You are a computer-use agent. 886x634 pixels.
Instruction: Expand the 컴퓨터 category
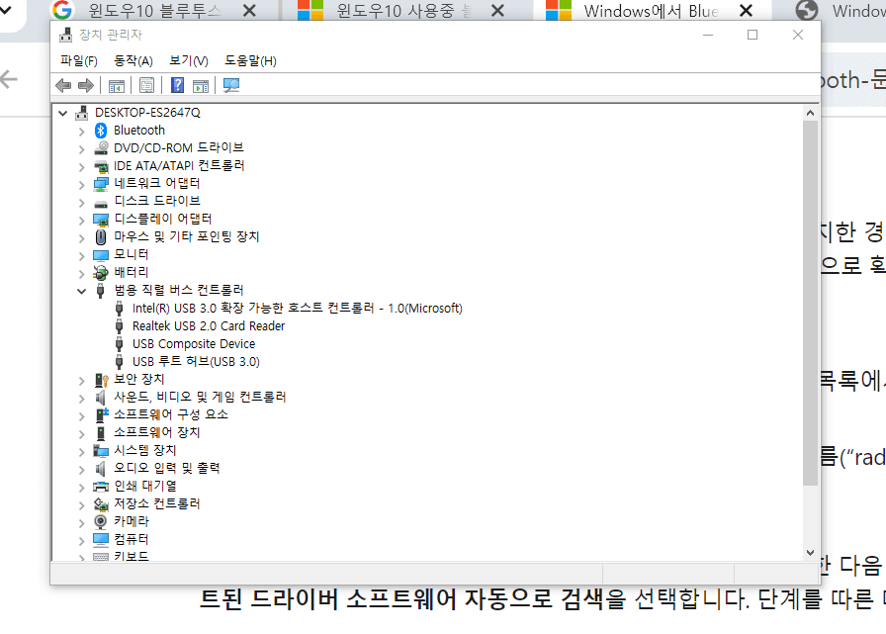(81, 540)
